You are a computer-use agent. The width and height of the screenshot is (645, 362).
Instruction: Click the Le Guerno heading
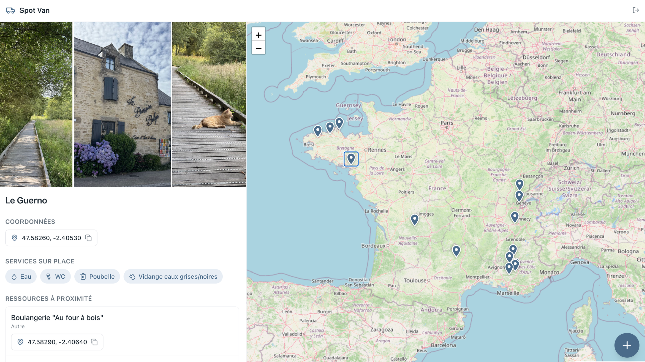pyautogui.click(x=26, y=200)
